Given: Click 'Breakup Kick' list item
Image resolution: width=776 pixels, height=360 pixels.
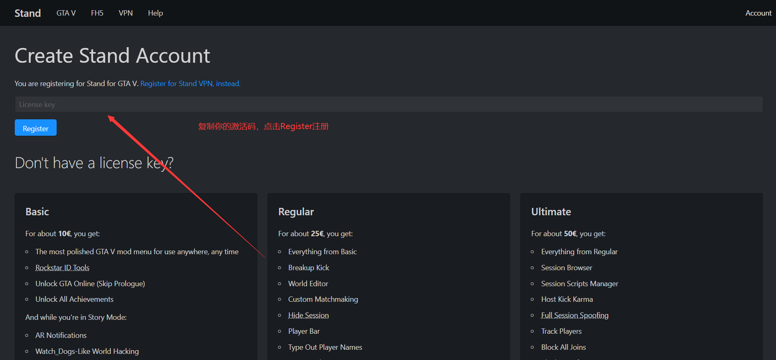Looking at the screenshot, I should (x=309, y=268).
